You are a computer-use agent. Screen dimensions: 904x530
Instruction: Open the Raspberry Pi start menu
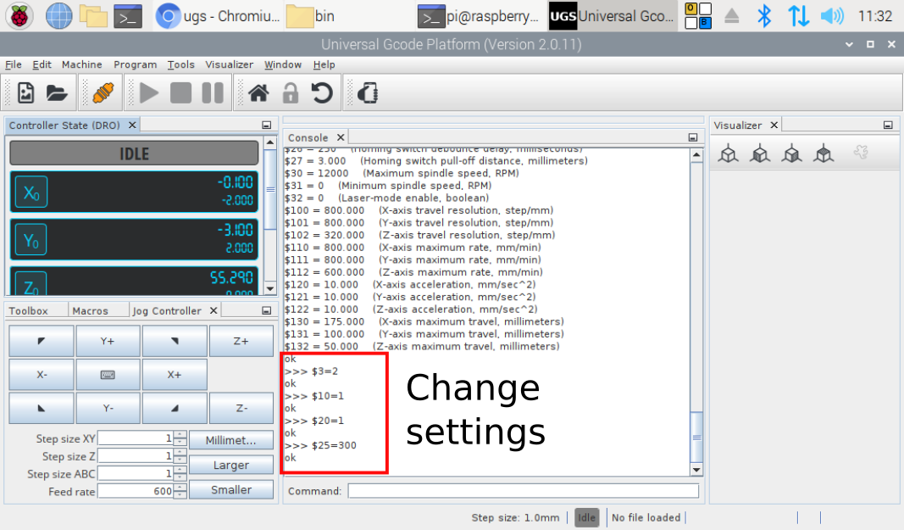click(19, 16)
